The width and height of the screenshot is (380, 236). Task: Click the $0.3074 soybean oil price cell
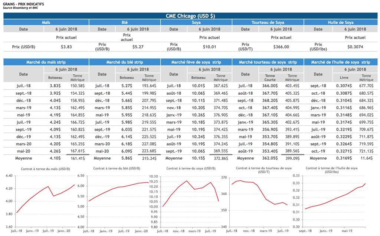[355, 47]
